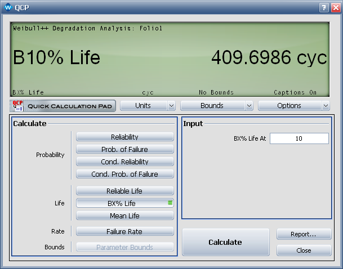Click the BX% Life At input field
The width and height of the screenshot is (343, 269).
299,138
